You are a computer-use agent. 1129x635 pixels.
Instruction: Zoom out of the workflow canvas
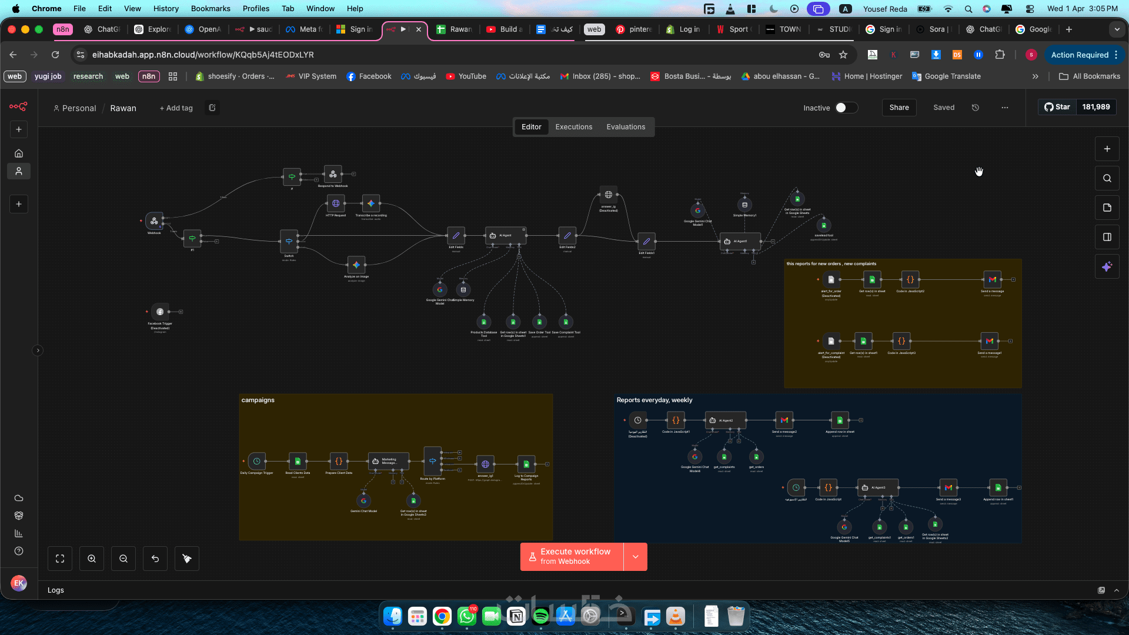(x=123, y=559)
